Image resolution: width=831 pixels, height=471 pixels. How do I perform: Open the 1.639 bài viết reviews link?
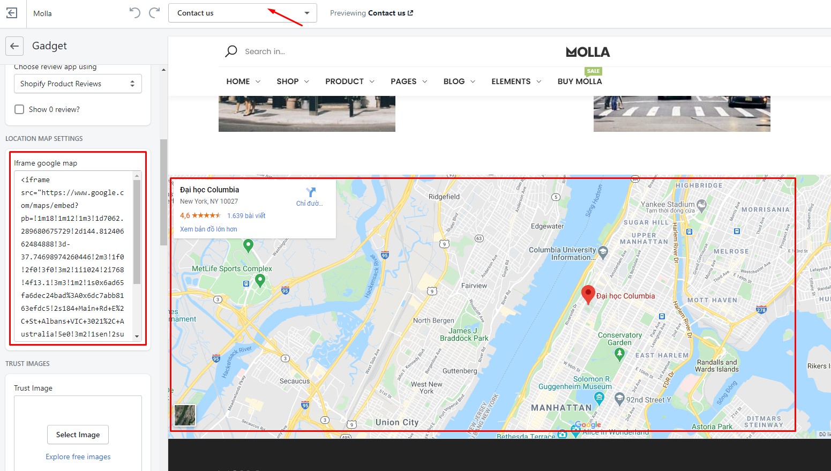[246, 215]
